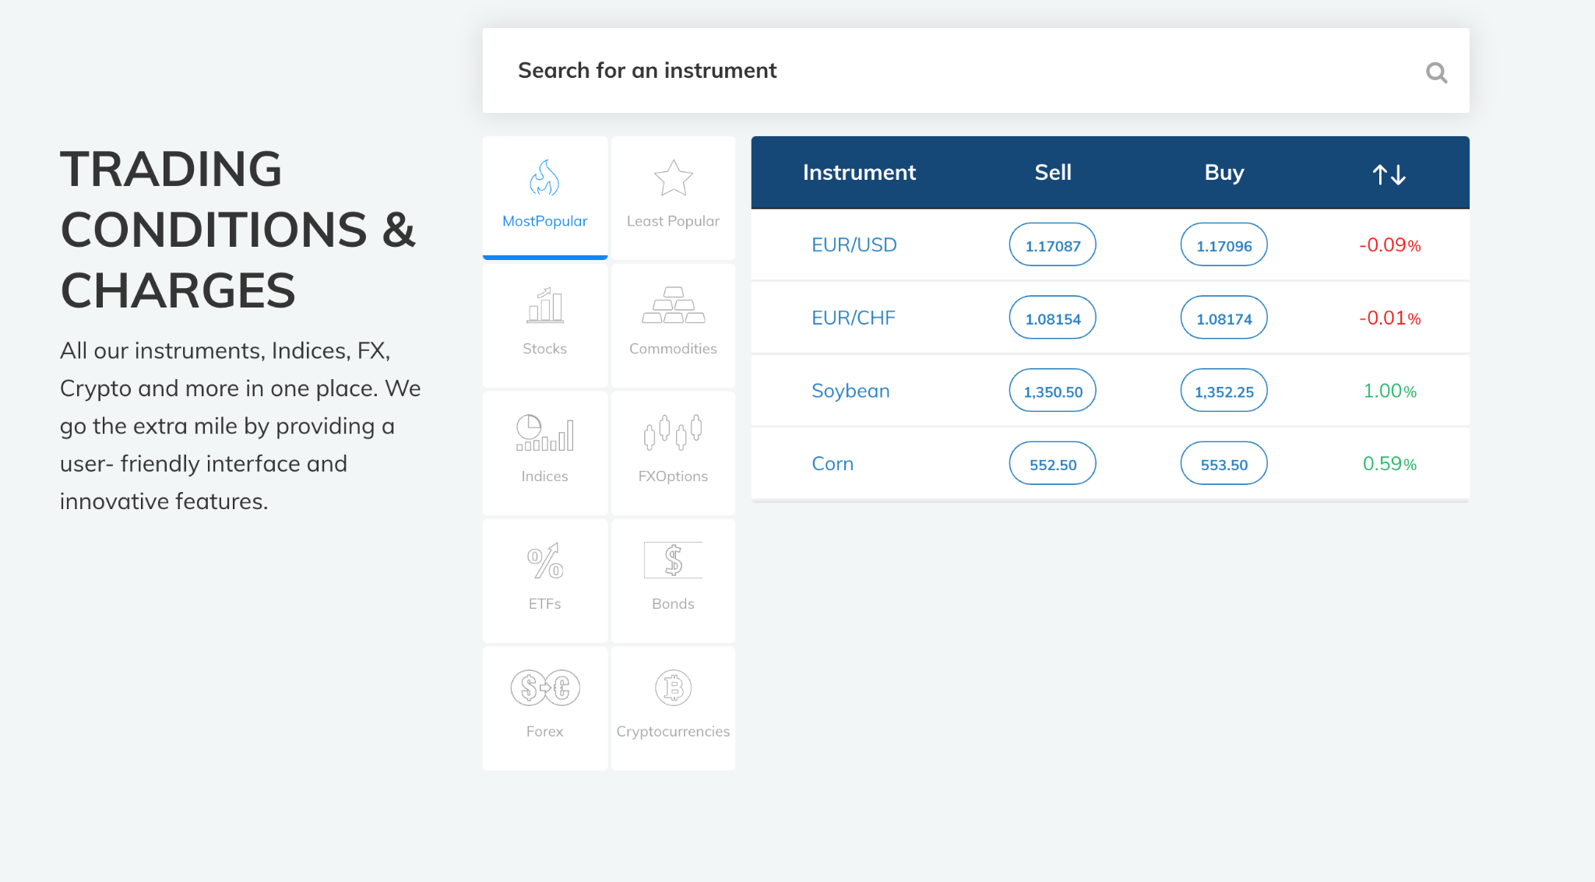Screen dimensions: 1595x882
Task: Open the Stocks bar chart category
Action: coord(544,305)
